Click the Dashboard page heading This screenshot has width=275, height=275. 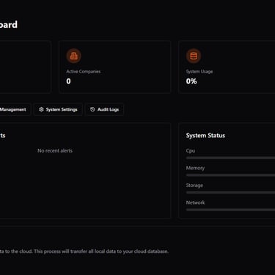[9, 25]
